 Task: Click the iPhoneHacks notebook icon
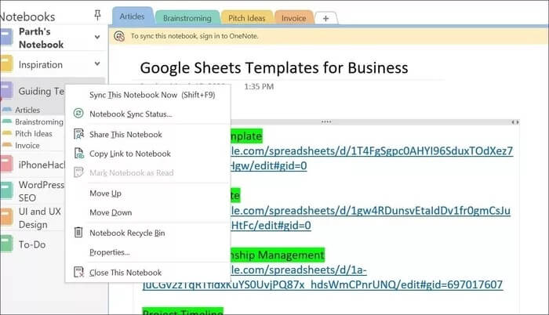click(6, 164)
